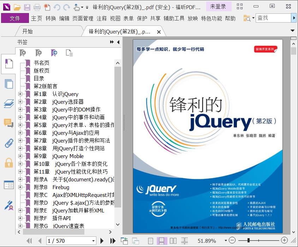Go to the first page
The width and height of the screenshot is (298, 247).
point(29,241)
